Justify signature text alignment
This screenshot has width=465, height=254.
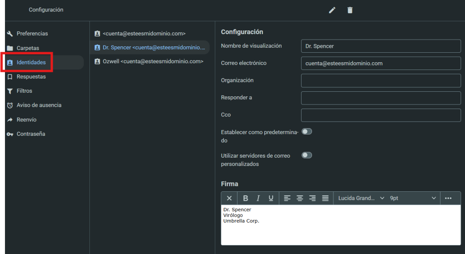325,198
